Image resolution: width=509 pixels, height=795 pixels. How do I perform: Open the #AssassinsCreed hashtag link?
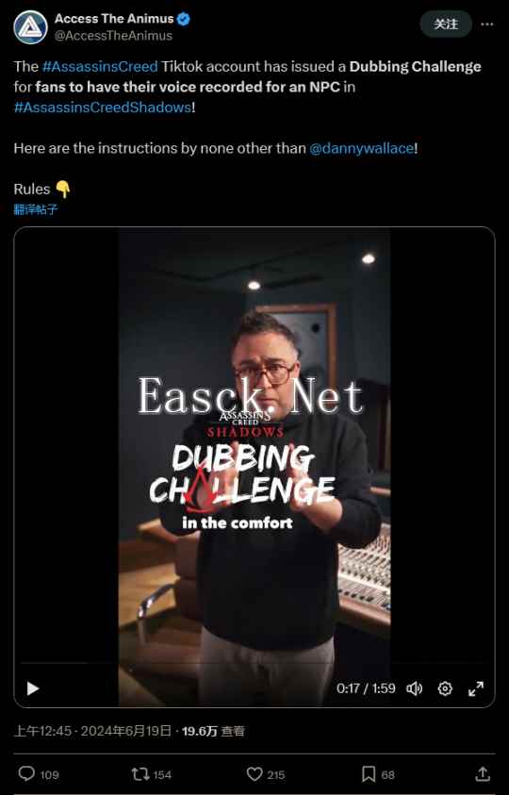tap(100, 66)
